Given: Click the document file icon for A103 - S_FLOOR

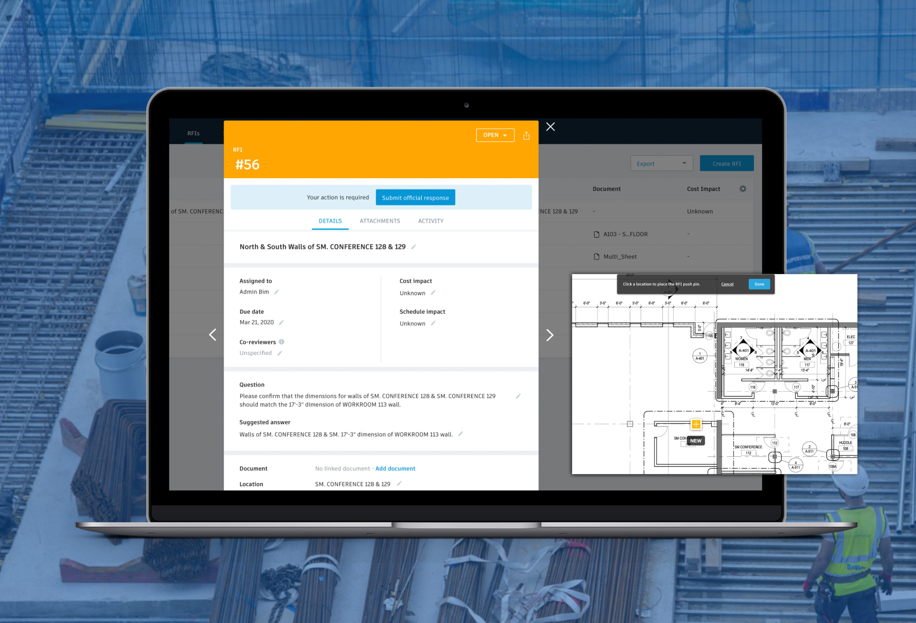Looking at the screenshot, I should point(596,234).
